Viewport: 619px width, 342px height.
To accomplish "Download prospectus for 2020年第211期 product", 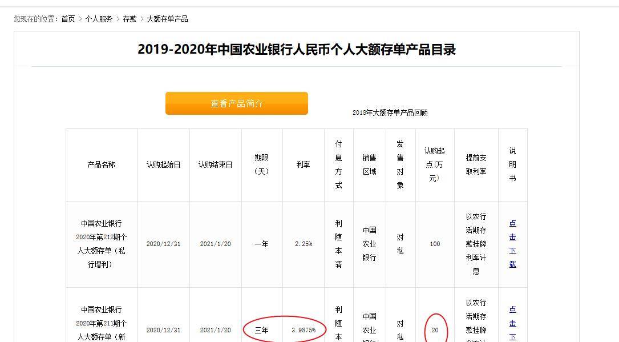I will [x=512, y=323].
